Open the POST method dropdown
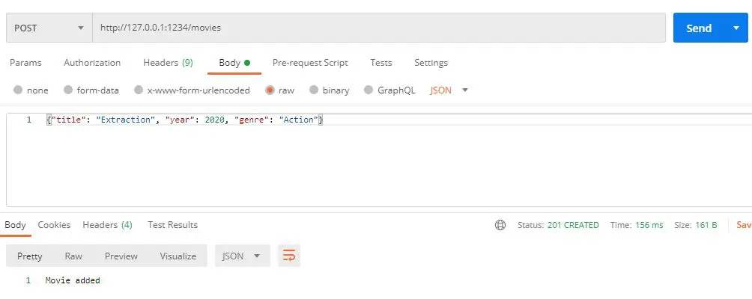752x299 pixels. (x=49, y=28)
